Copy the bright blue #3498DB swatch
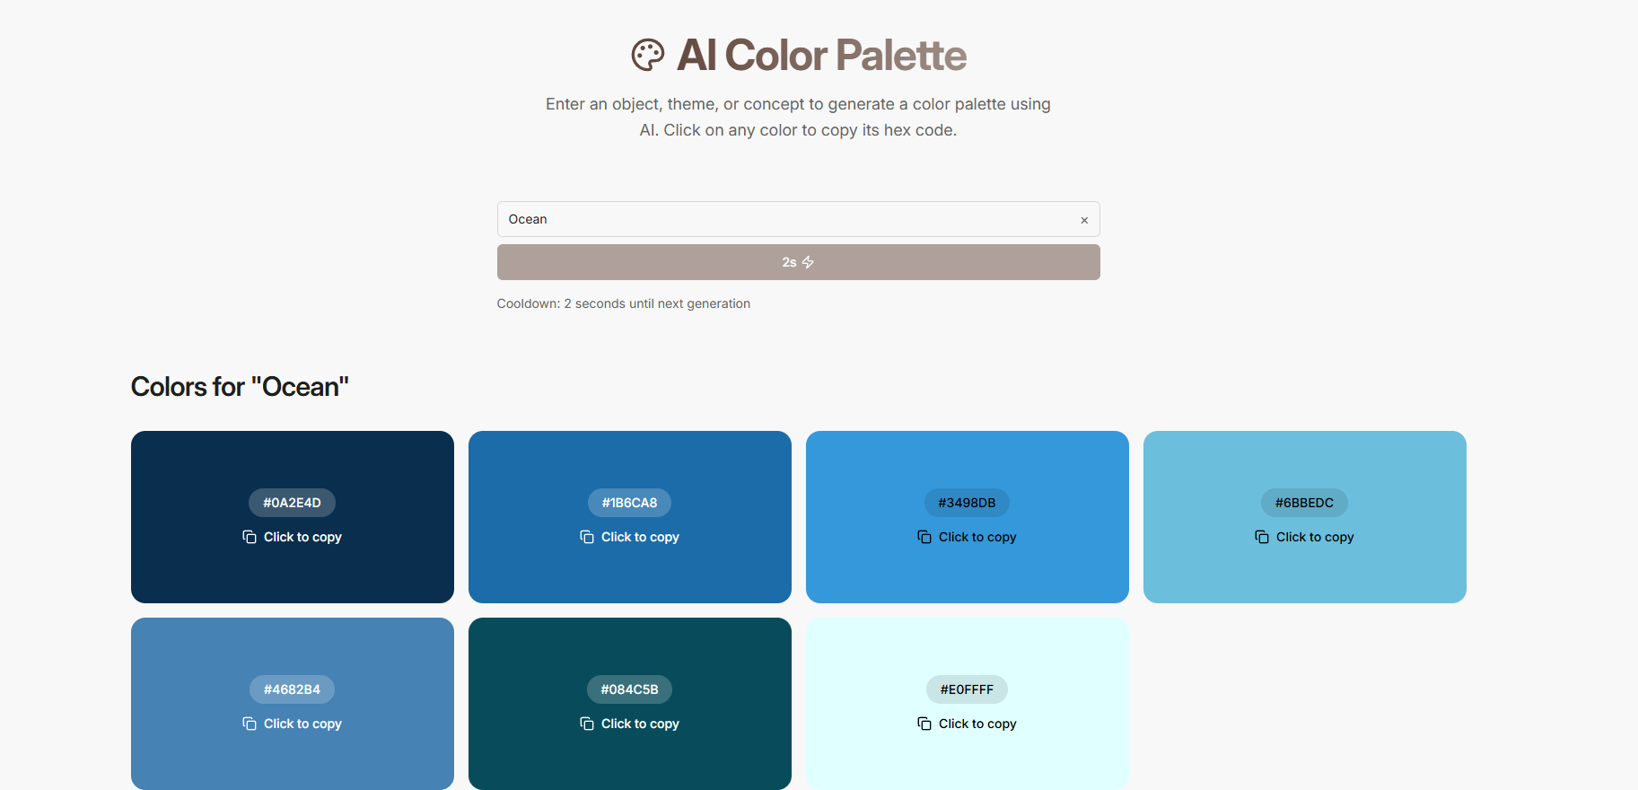This screenshot has height=790, width=1638. point(967,517)
